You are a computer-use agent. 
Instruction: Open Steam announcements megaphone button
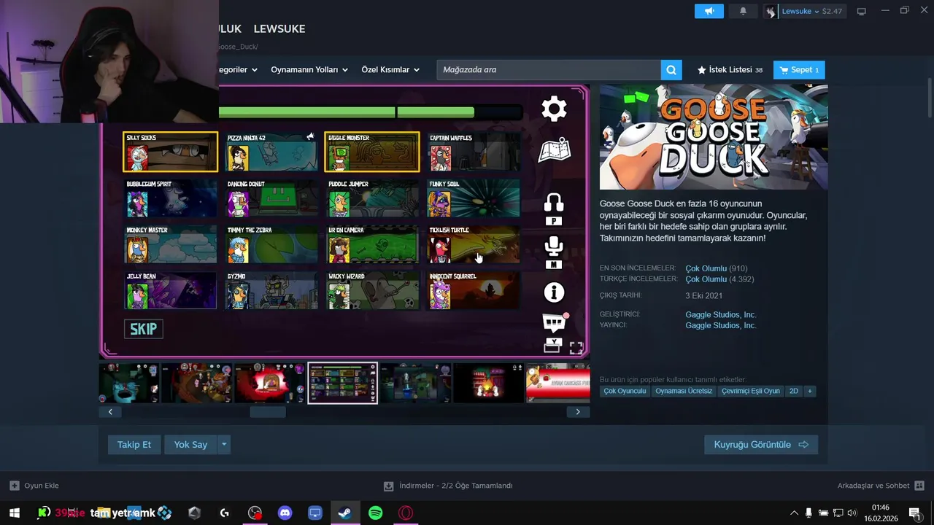pyautogui.click(x=709, y=11)
